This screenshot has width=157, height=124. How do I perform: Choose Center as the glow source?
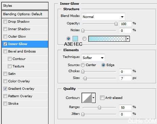click(83, 65)
